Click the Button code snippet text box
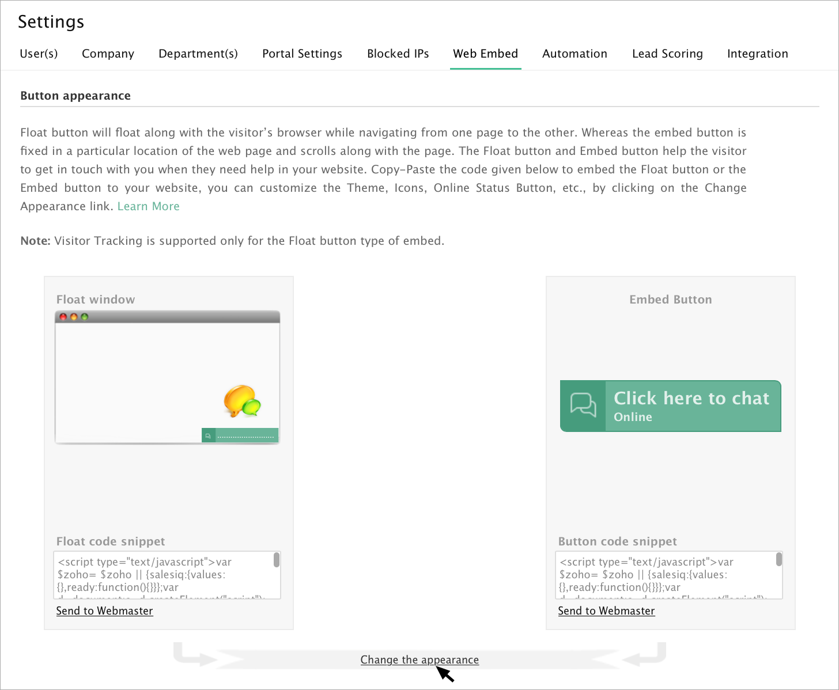839x690 pixels. [x=669, y=575]
